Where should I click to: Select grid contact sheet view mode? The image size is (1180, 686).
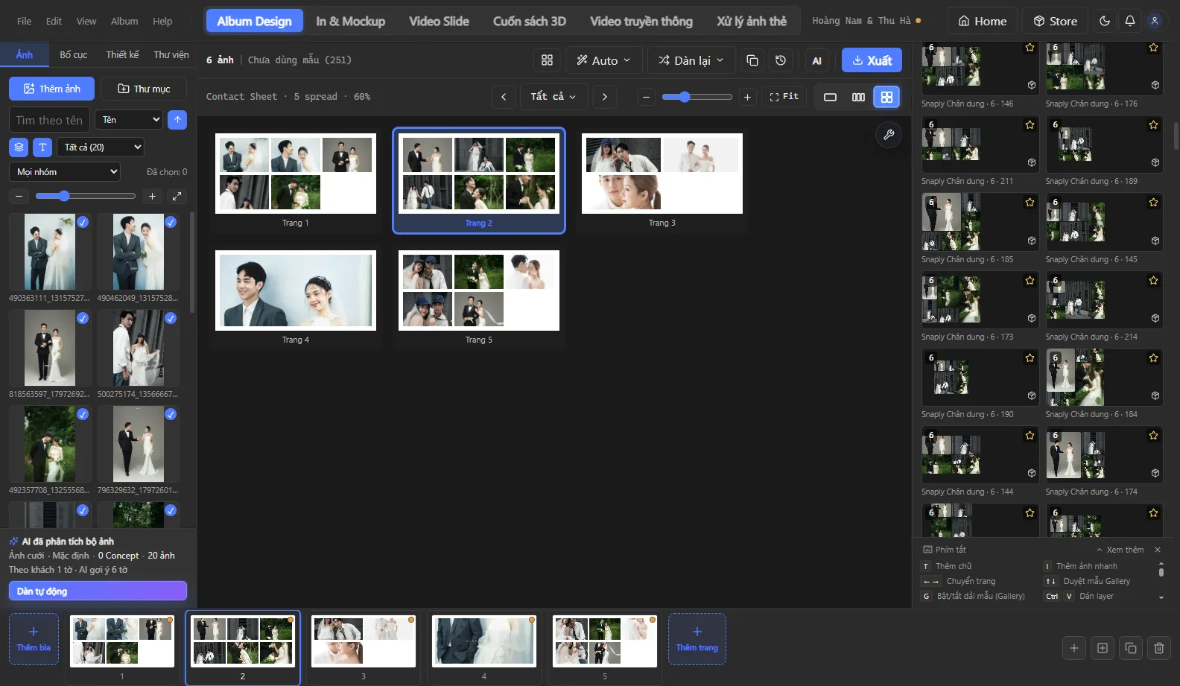[886, 97]
